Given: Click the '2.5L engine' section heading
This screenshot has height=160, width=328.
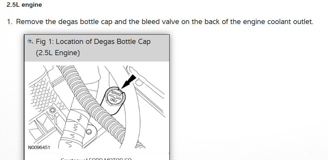Looking at the screenshot, I should click(x=24, y=4).
